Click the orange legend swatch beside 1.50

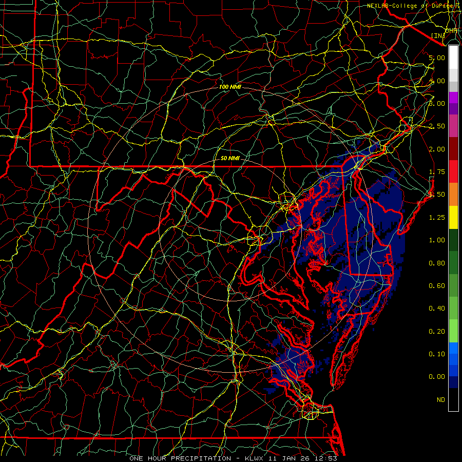(x=453, y=194)
